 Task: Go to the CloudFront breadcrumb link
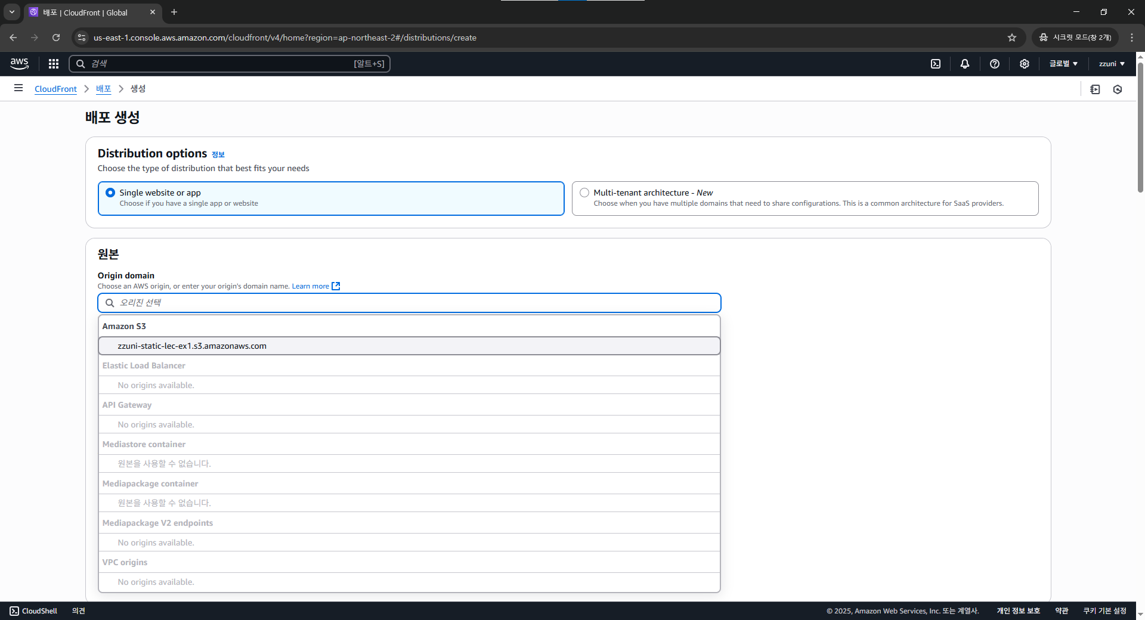pos(55,89)
